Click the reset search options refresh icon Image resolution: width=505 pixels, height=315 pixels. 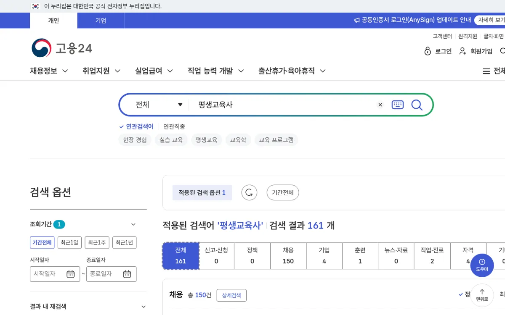249,193
